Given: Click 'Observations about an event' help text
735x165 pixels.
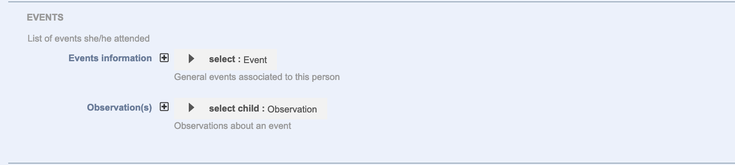Looking at the screenshot, I should click(233, 126).
